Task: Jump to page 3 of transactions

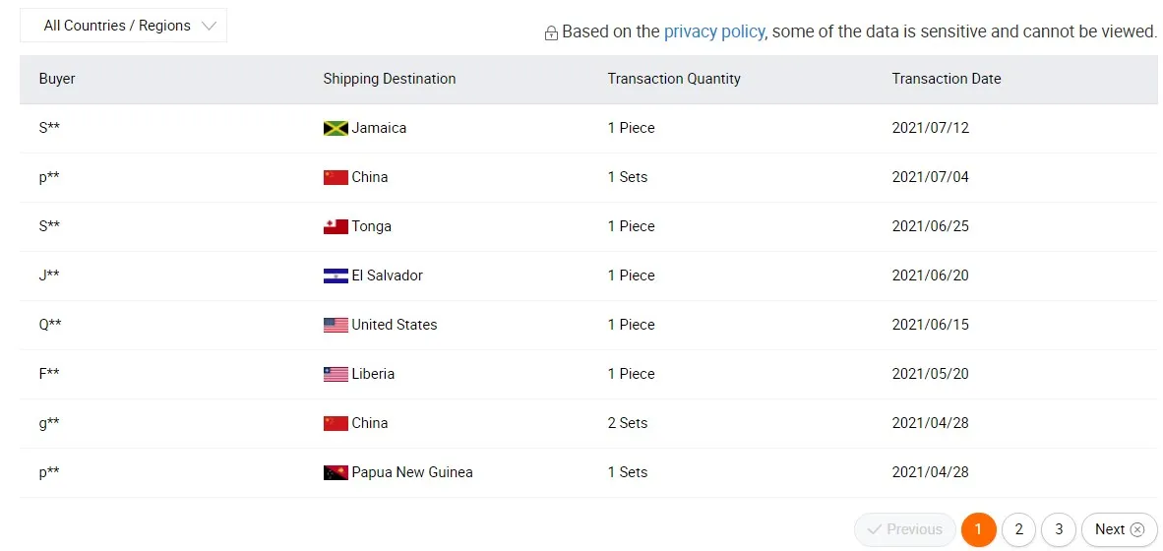Action: click(1059, 529)
